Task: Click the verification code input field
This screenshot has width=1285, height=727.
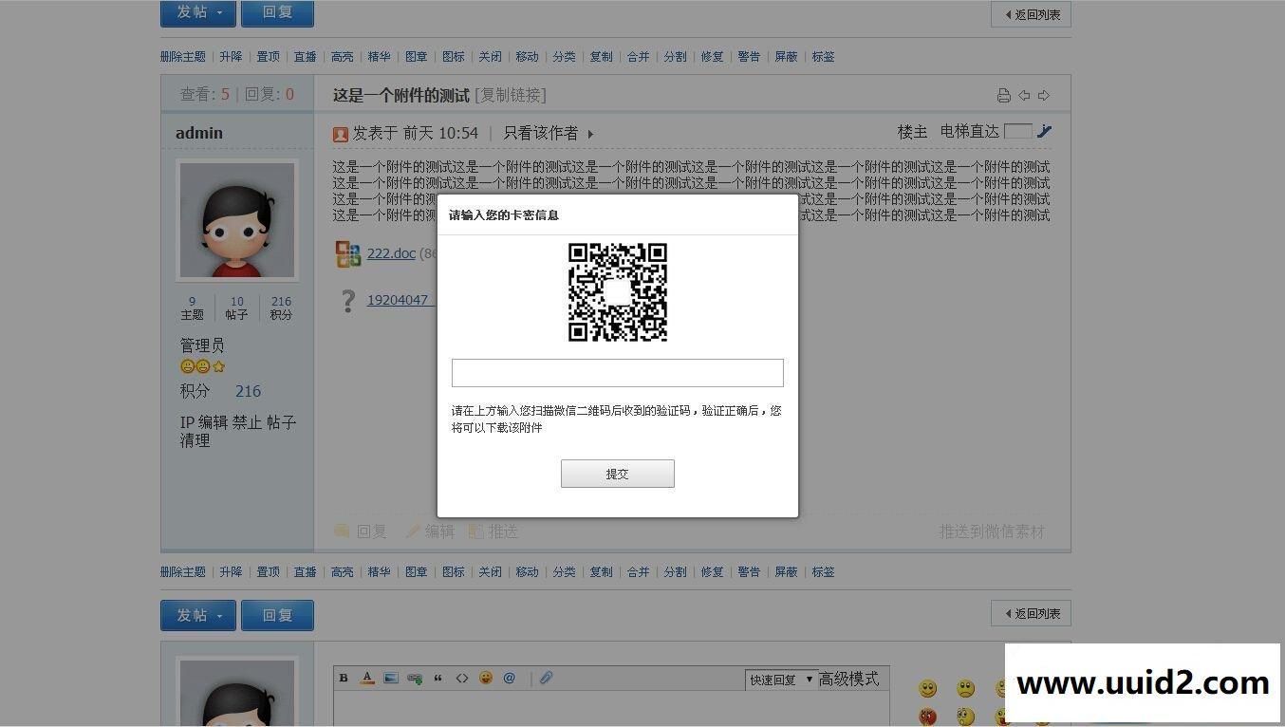Action: click(617, 372)
